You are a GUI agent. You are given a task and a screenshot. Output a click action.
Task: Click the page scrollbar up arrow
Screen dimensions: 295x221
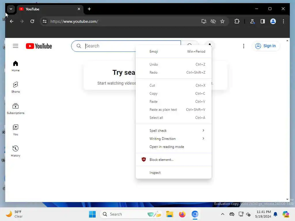coord(287,41)
